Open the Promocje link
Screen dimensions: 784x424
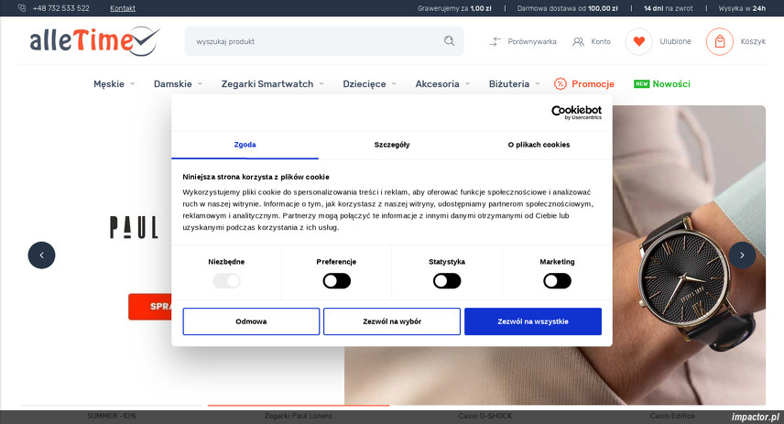[x=593, y=84]
